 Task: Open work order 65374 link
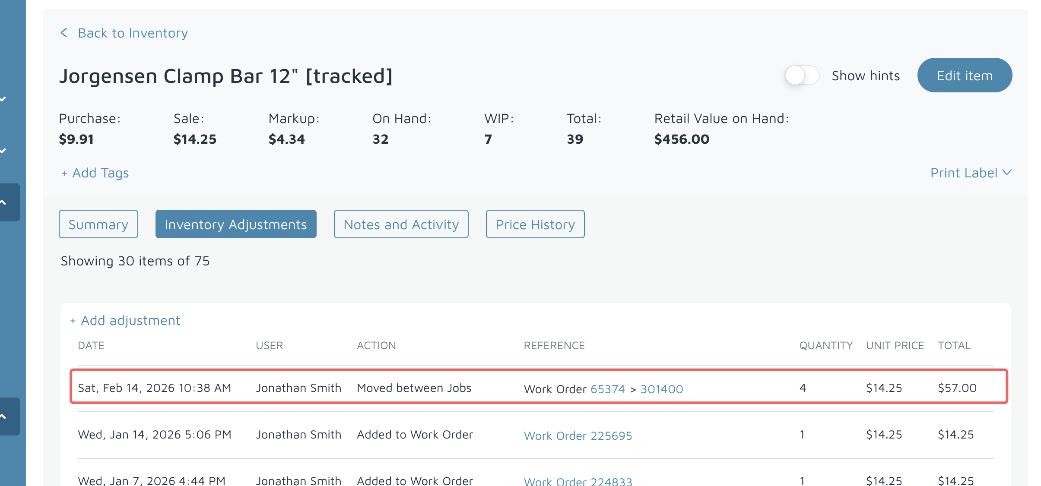pos(607,389)
